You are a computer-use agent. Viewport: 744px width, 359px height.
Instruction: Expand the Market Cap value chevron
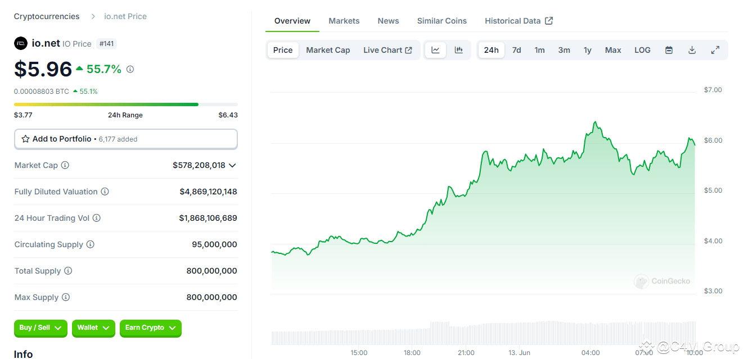(232, 165)
